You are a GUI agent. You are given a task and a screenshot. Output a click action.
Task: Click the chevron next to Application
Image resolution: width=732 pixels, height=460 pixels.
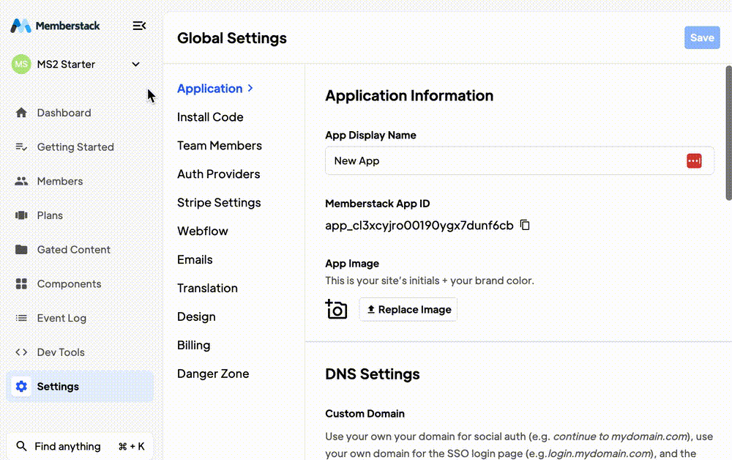[x=250, y=88]
